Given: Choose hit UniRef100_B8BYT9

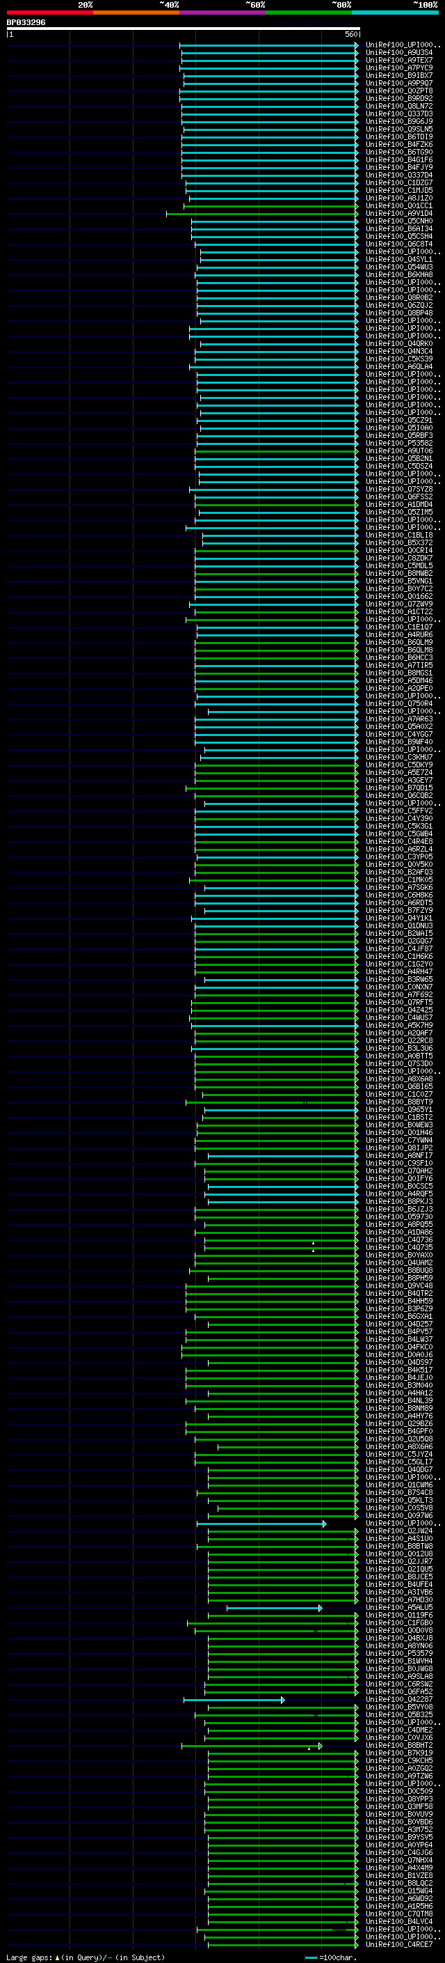Looking at the screenshot, I should 399,1102.
